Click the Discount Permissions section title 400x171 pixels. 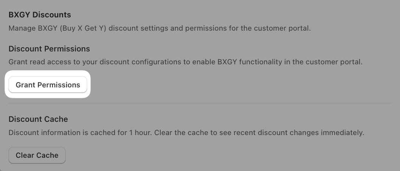pyautogui.click(x=49, y=48)
